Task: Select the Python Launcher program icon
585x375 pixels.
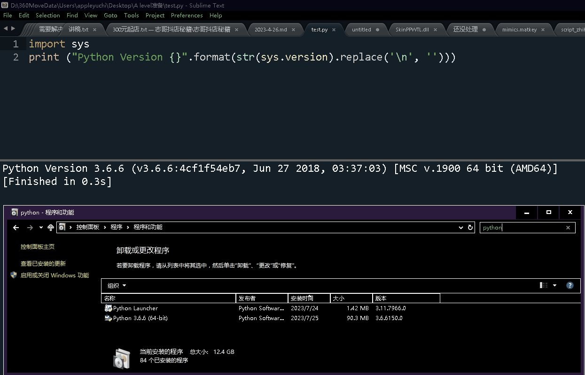Action: (x=109, y=308)
